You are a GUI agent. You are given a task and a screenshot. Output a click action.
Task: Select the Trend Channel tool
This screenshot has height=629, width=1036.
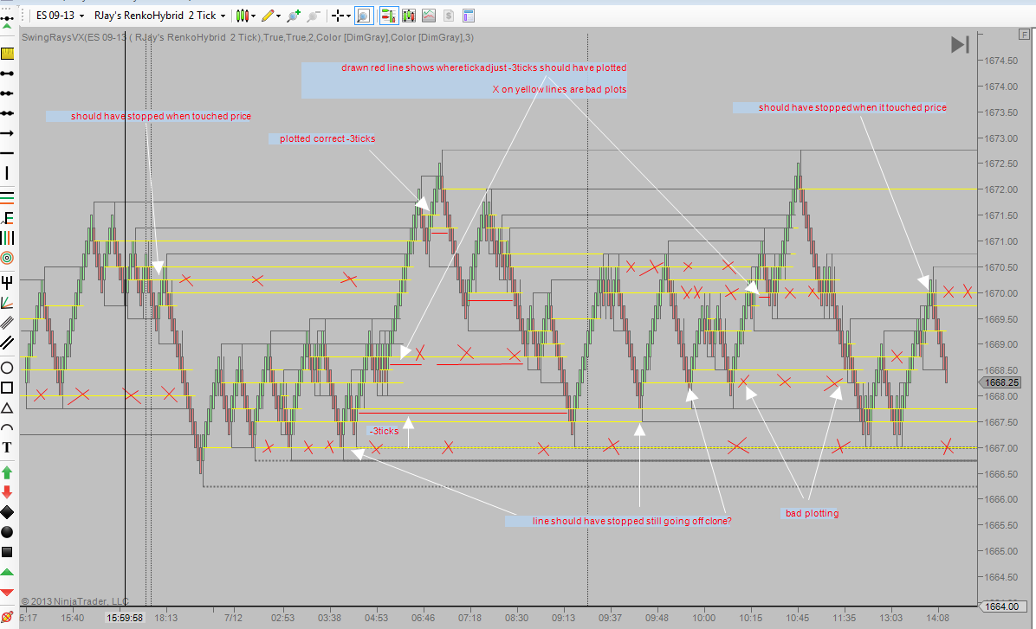click(7, 343)
